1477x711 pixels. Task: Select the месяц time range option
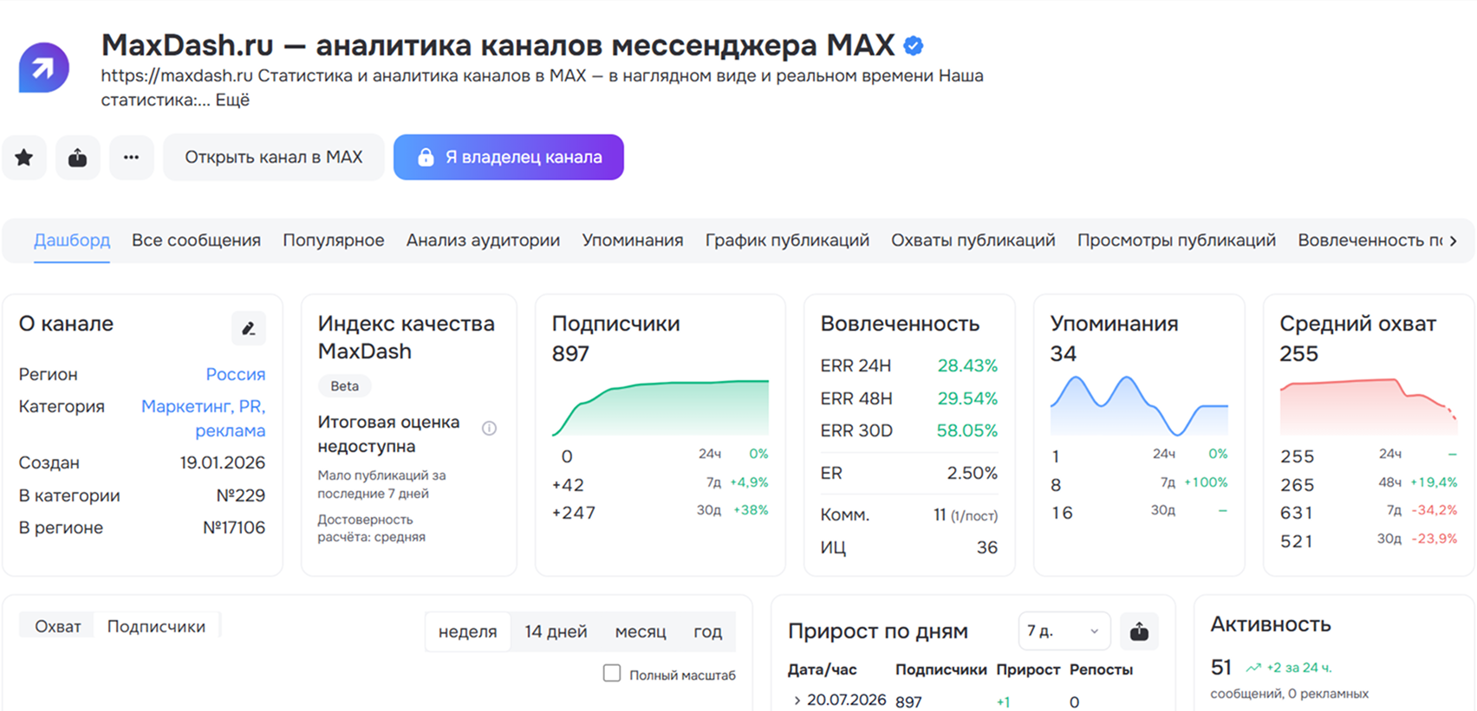pos(641,631)
